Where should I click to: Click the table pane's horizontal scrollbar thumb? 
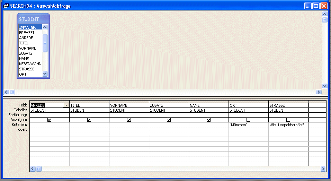(x=12, y=92)
